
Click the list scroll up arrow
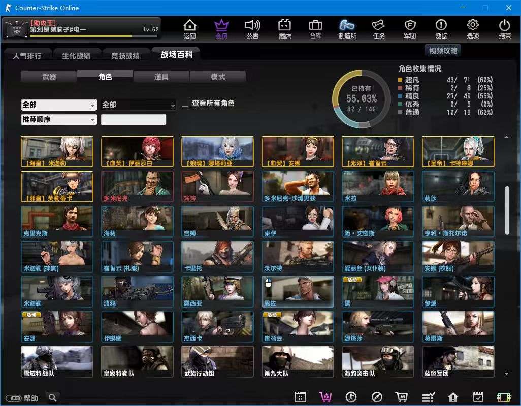pos(506,137)
